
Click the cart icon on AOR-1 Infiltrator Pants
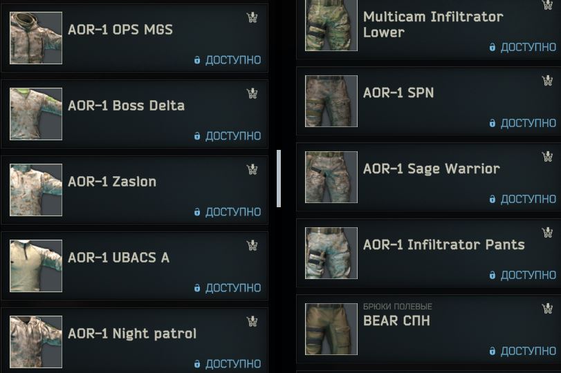[x=547, y=233]
